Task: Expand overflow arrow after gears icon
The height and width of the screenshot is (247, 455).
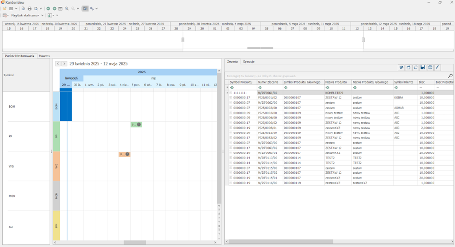Action: point(96,9)
